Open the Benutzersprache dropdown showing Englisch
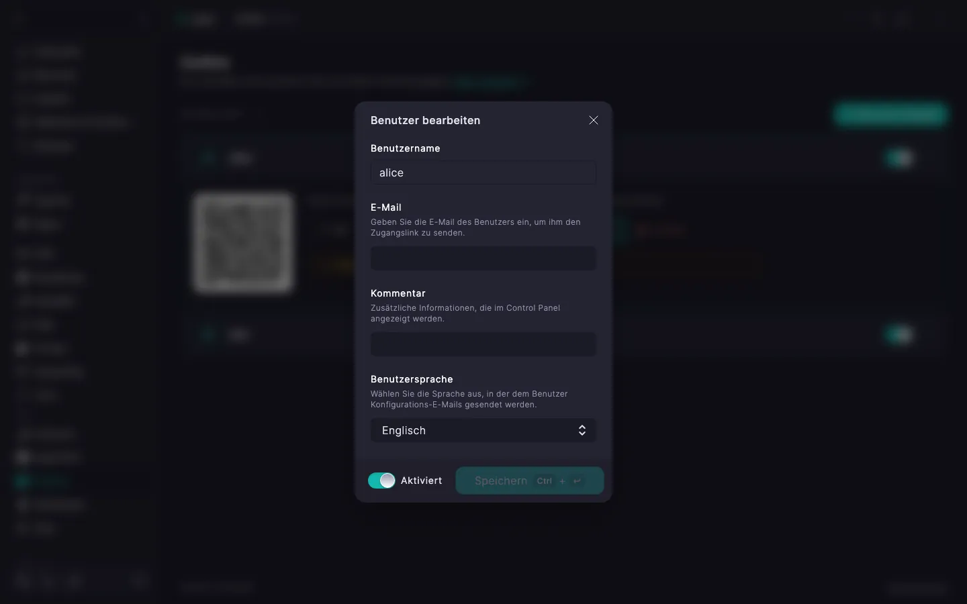The width and height of the screenshot is (967, 604). [x=483, y=430]
